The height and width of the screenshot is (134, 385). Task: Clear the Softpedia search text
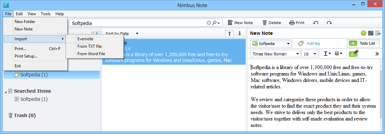(x=209, y=23)
